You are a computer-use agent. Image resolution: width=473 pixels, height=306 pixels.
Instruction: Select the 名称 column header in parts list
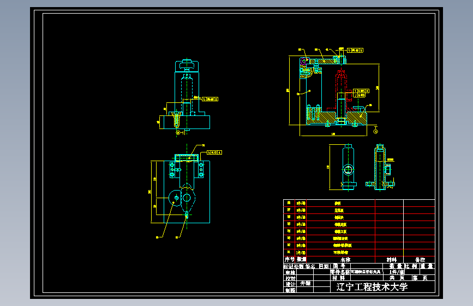click(345, 260)
